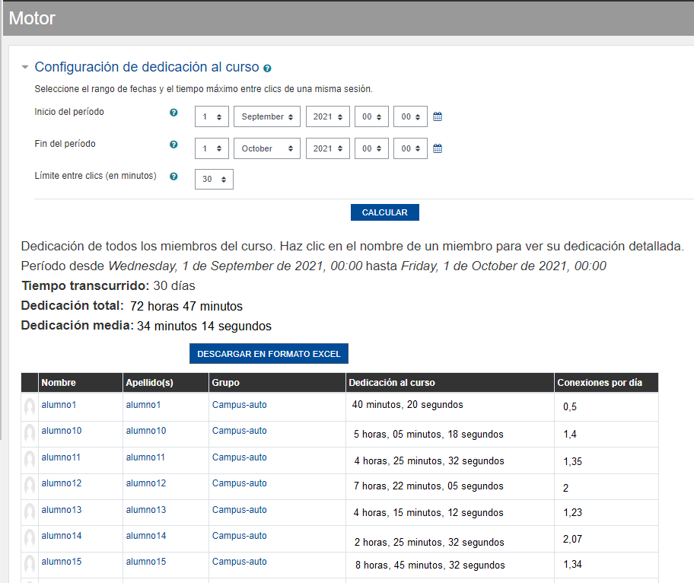The image size is (694, 583).
Task: Open calendar picker for Inicio del período
Action: 438,117
